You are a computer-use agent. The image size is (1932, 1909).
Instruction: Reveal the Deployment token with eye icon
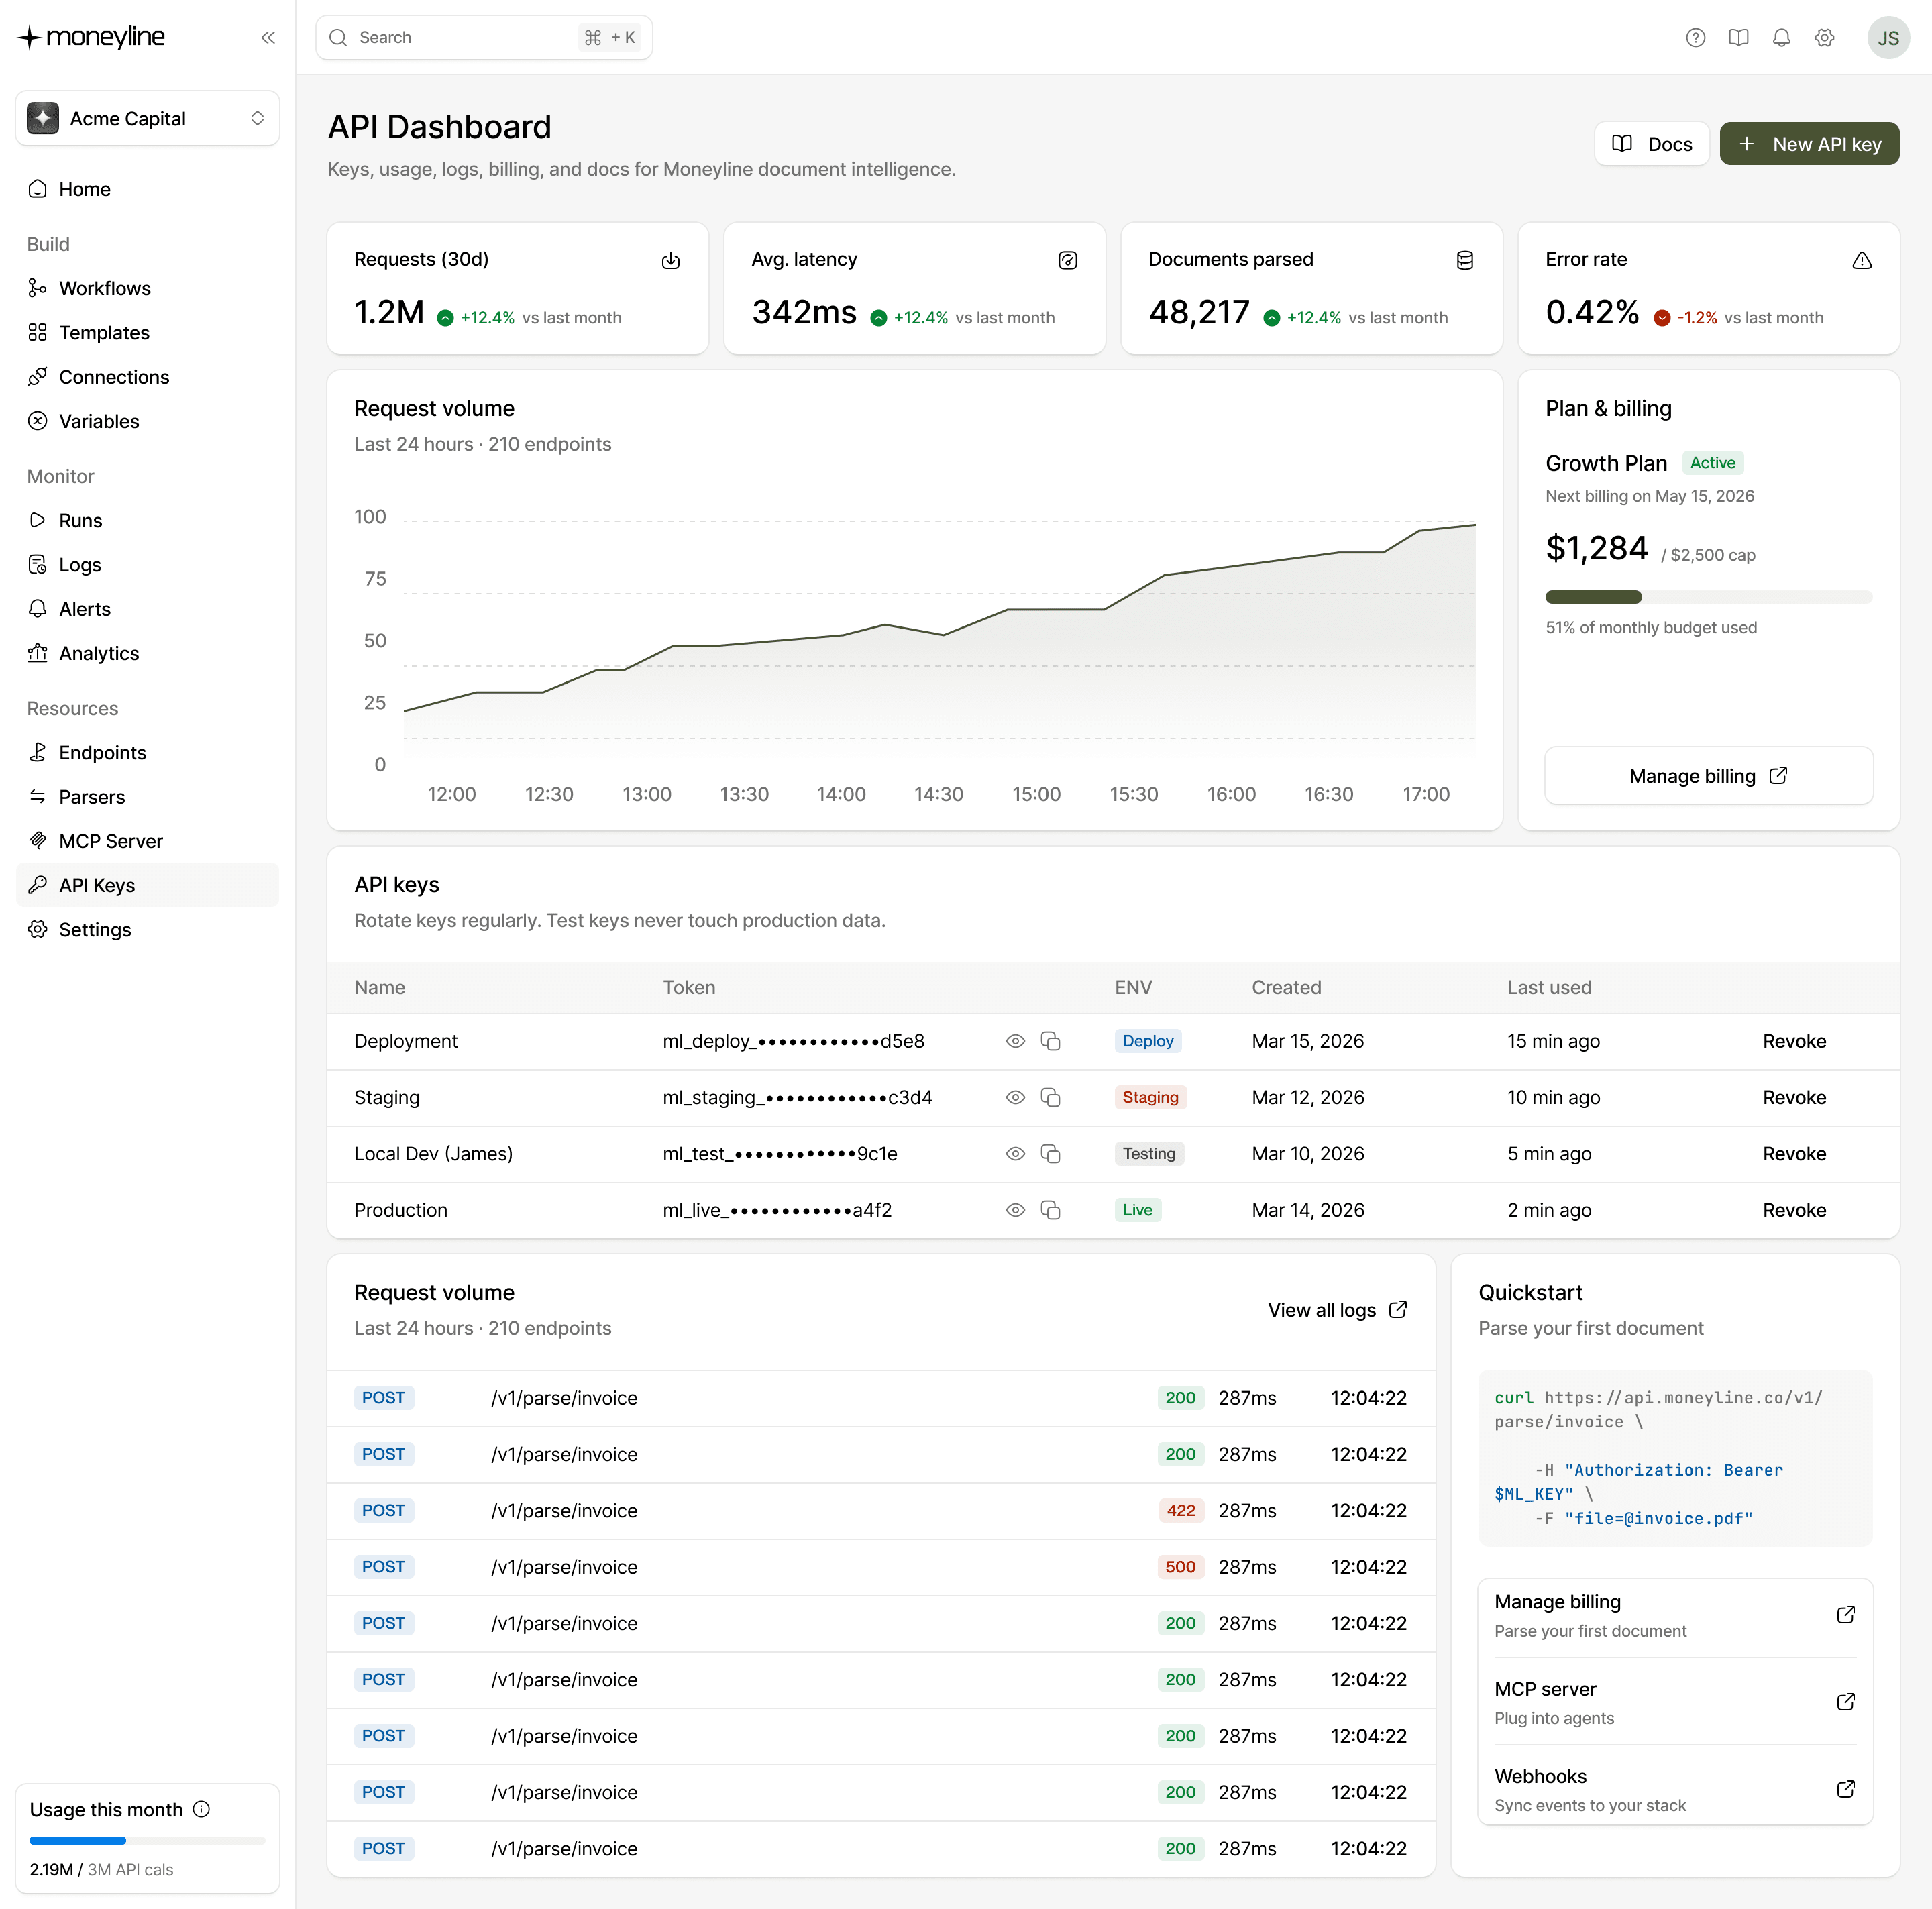click(x=1015, y=1041)
